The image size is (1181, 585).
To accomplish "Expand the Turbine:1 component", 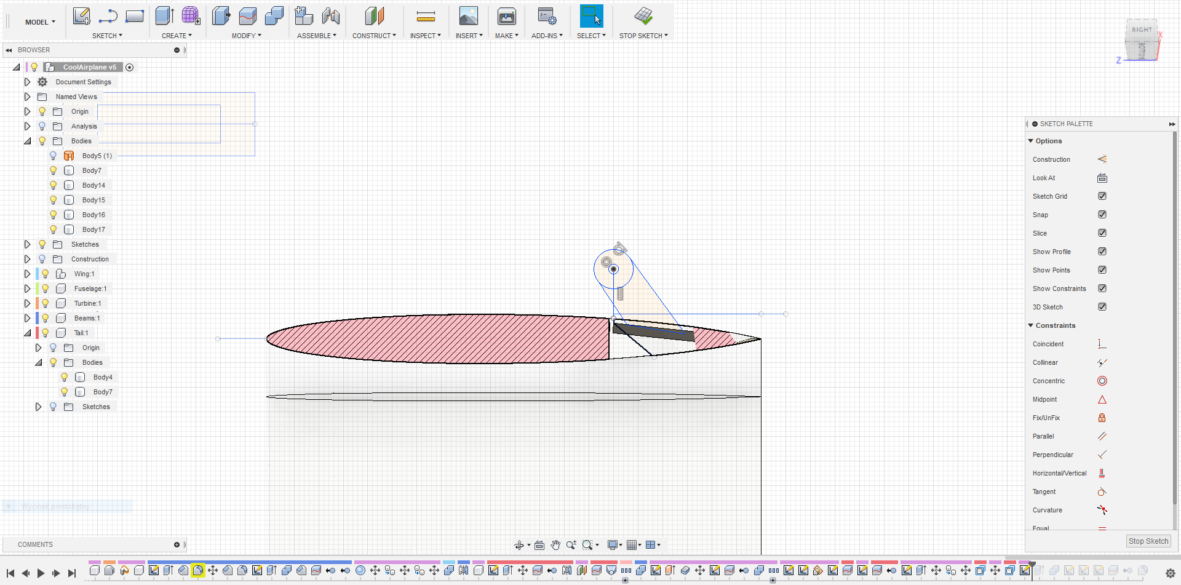I will tap(27, 303).
